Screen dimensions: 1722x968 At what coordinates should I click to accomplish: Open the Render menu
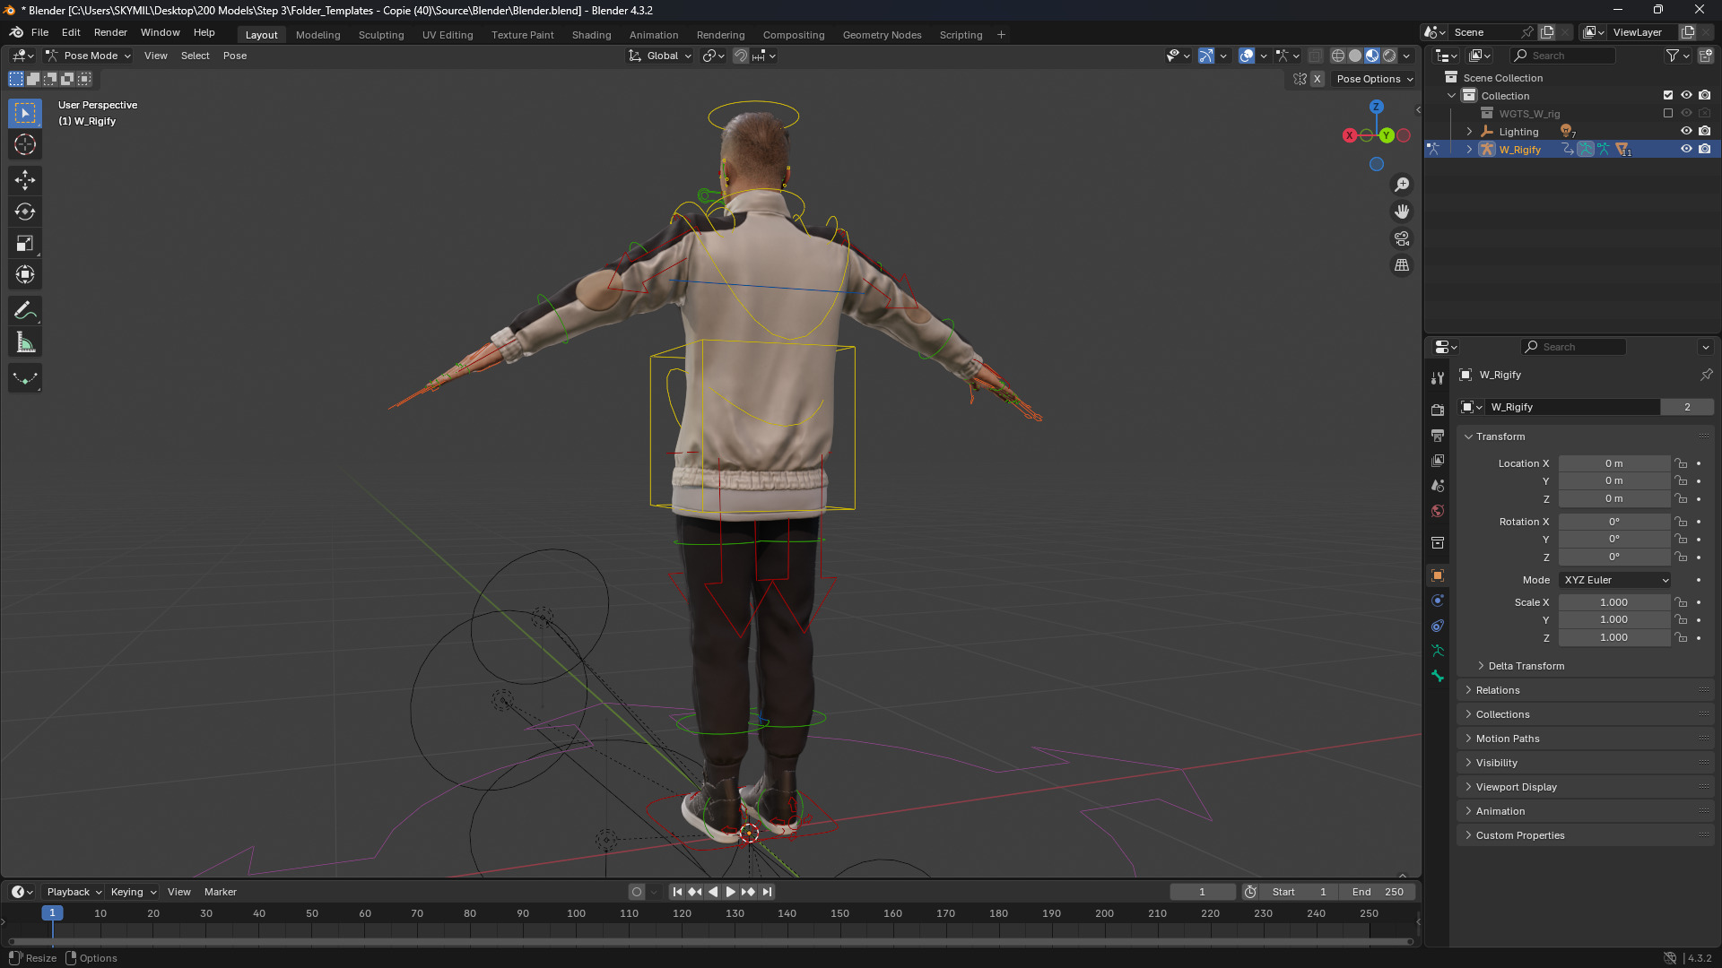pos(110,32)
